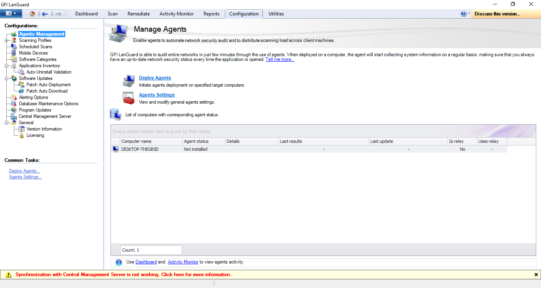This screenshot has height=288, width=541.
Task: Click the Central Management Server icon
Action: [14, 116]
